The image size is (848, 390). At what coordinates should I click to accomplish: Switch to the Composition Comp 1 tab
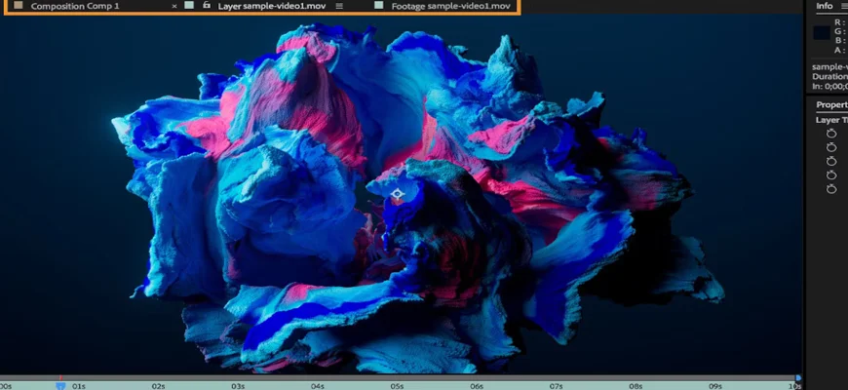[75, 6]
